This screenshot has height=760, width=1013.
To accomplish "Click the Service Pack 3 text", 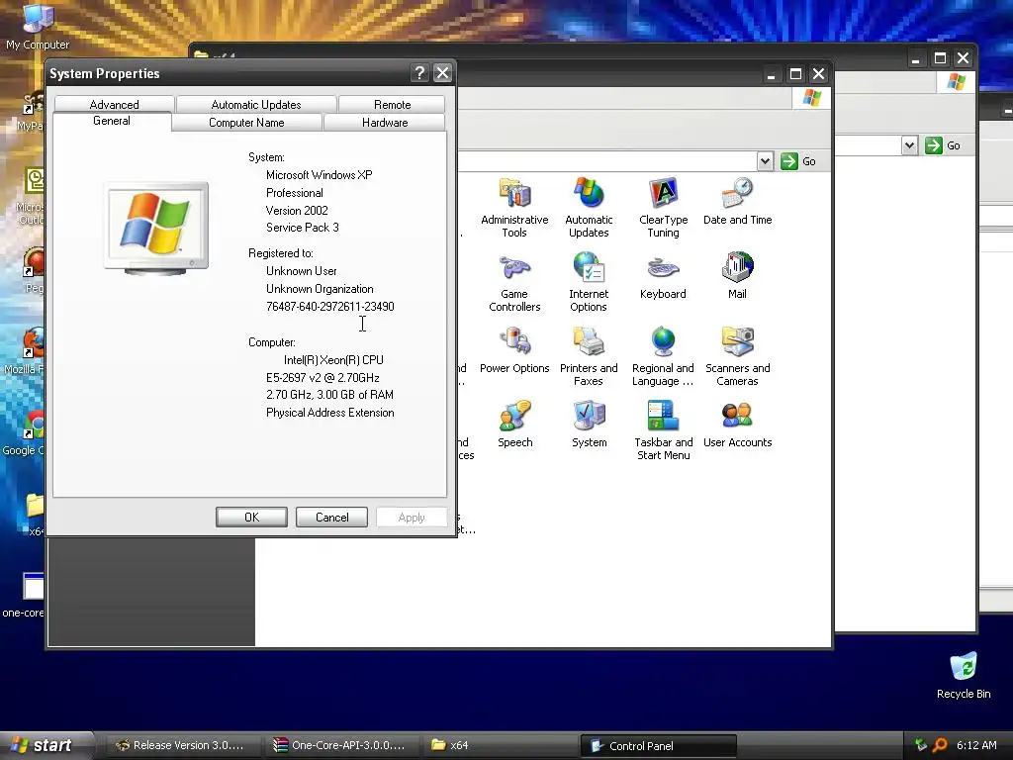I will coord(303,228).
